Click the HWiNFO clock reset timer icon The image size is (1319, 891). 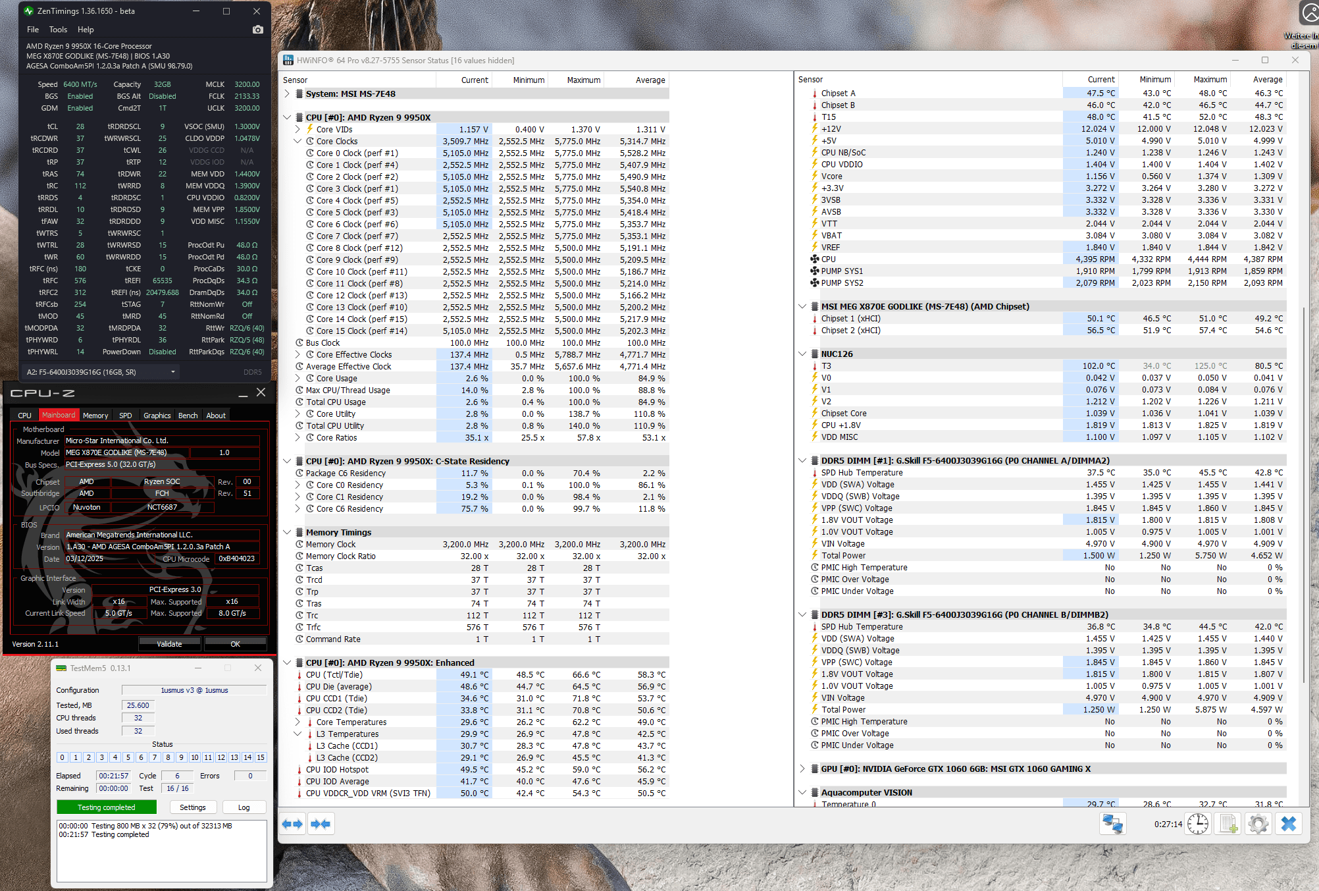[1198, 824]
